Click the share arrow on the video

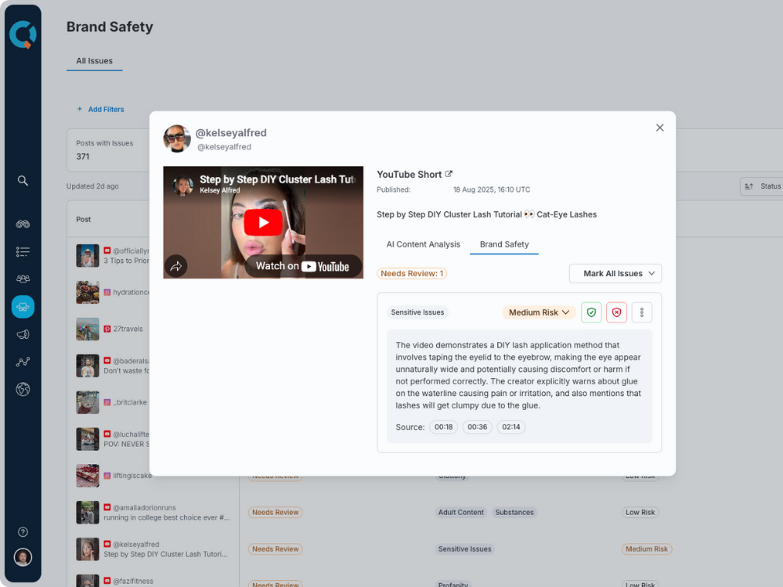tap(176, 266)
